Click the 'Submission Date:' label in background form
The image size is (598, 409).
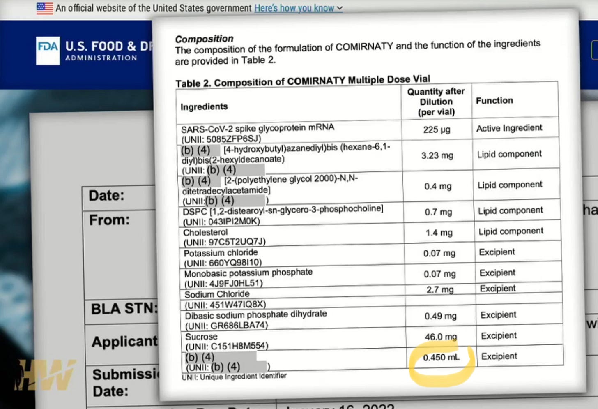point(125,382)
